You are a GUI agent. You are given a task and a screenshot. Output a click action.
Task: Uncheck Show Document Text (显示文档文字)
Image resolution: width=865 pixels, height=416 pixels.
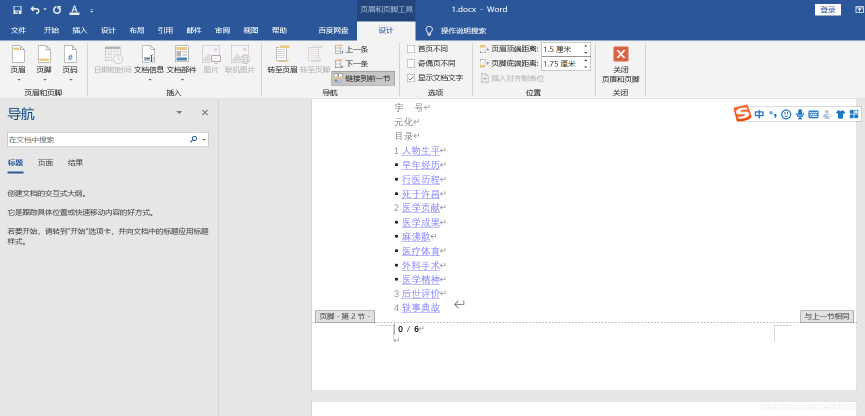(x=411, y=78)
